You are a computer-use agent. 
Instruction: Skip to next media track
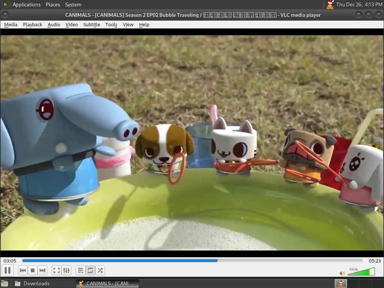(42, 270)
